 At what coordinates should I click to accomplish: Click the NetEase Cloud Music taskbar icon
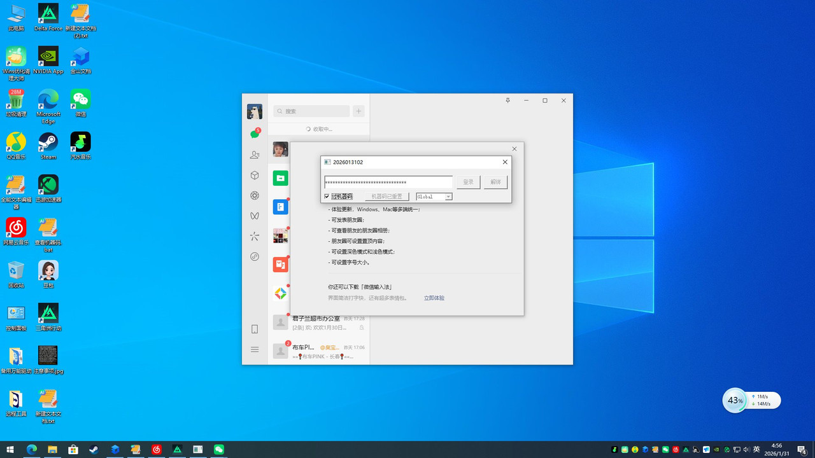(157, 449)
